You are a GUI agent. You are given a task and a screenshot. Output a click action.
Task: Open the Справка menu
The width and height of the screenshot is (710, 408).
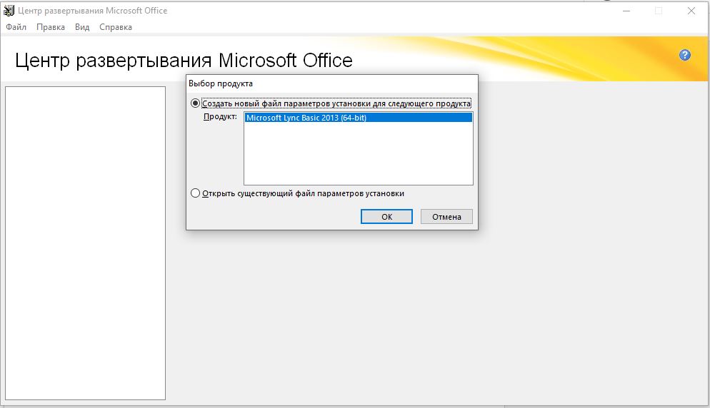[116, 27]
